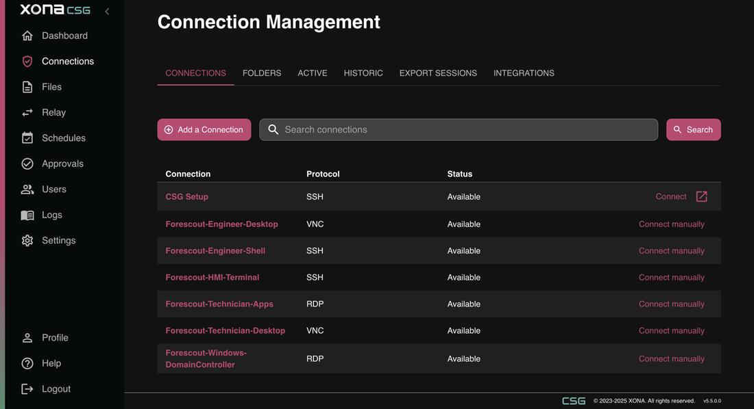Open Logs via the book icon
This screenshot has width=754, height=409.
pos(27,215)
